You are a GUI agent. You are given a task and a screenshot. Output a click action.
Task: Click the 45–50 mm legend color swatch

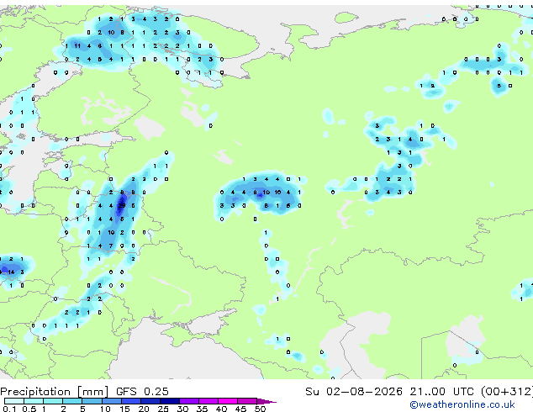247,401
